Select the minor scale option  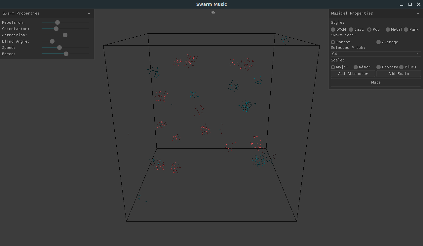pyautogui.click(x=356, y=67)
